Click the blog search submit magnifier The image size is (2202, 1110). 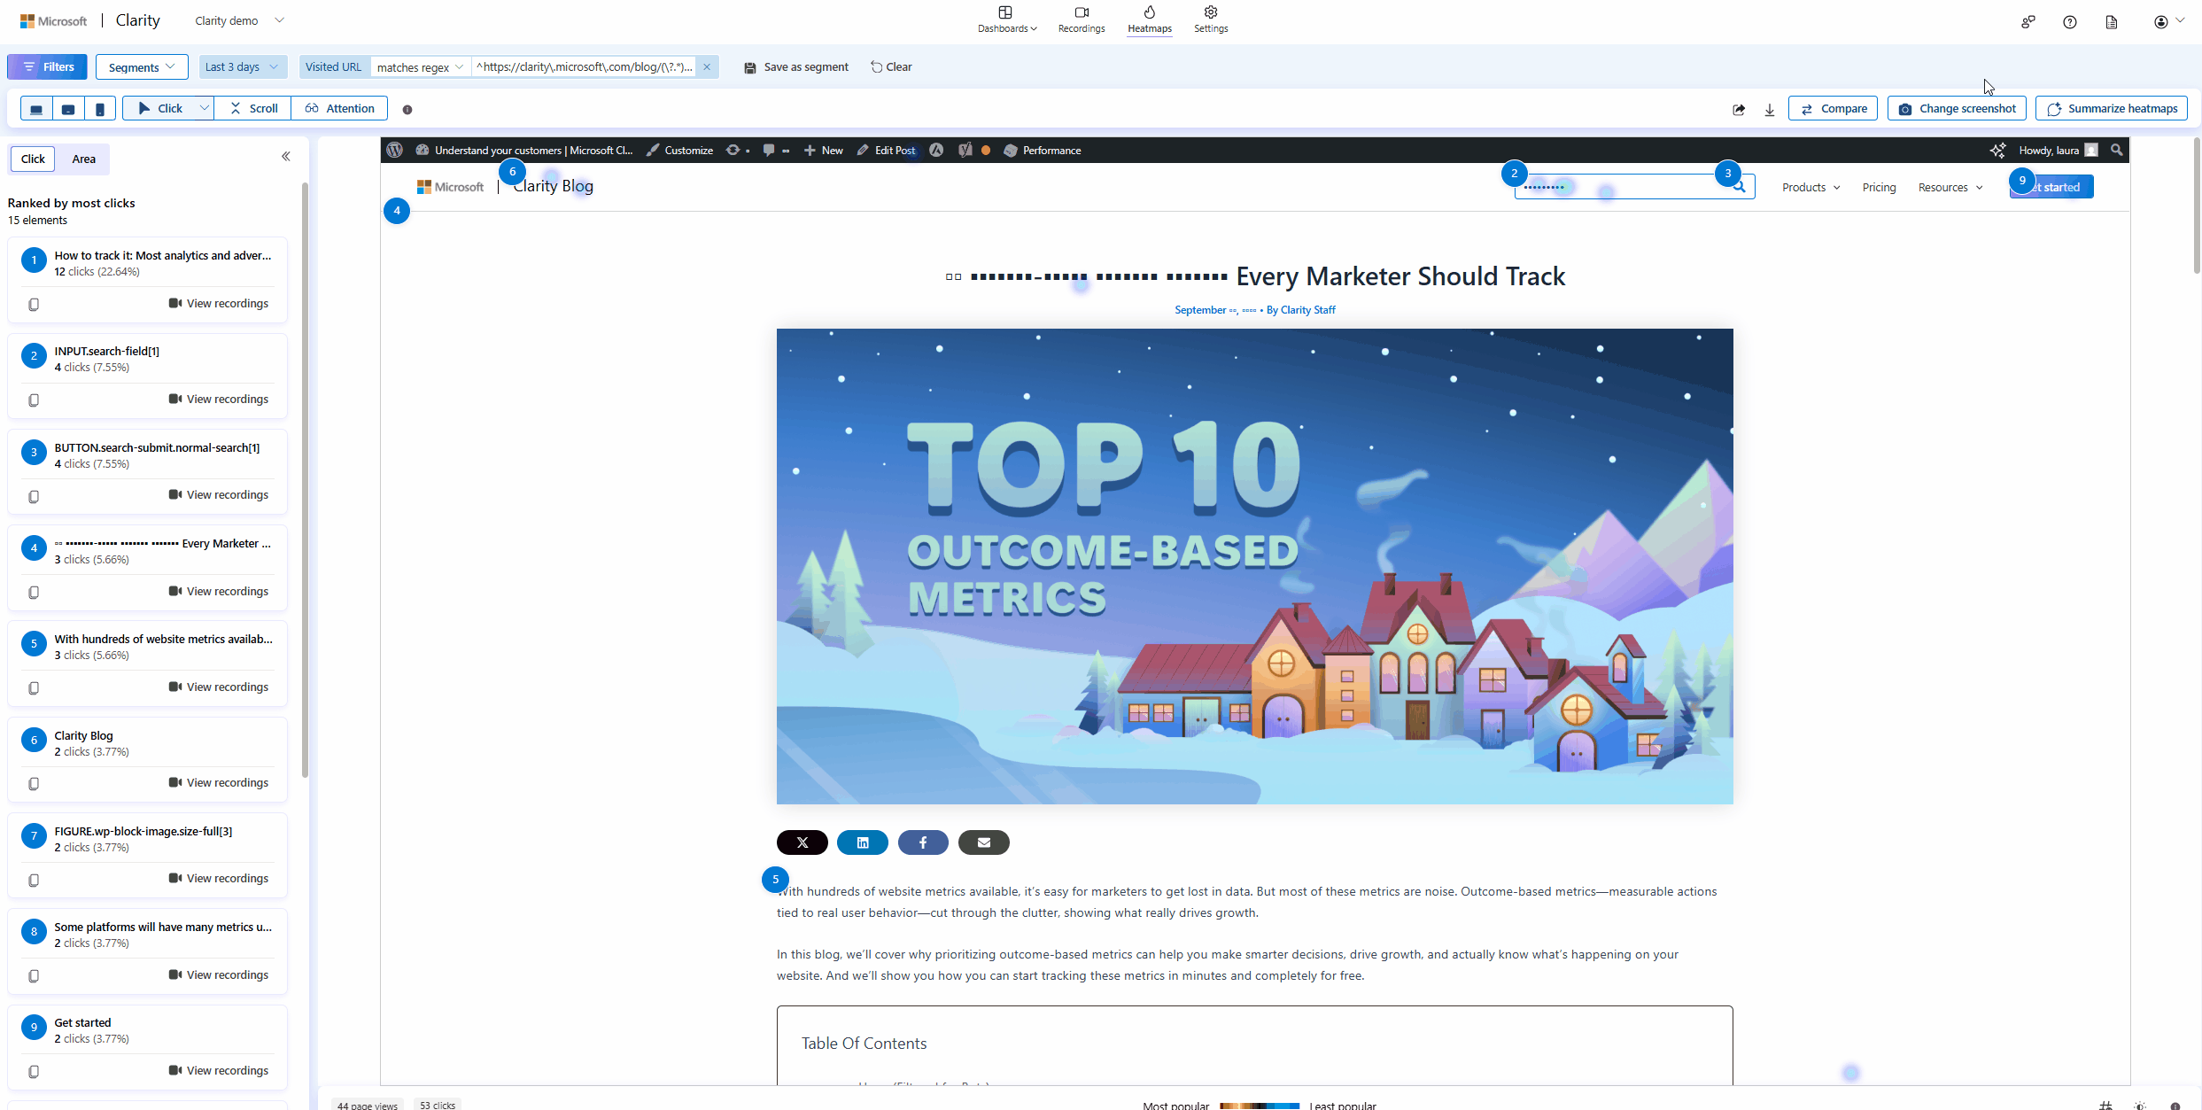click(x=1740, y=187)
